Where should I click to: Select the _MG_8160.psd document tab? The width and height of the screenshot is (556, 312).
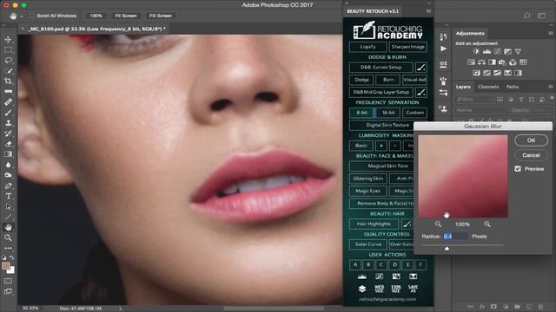click(96, 29)
